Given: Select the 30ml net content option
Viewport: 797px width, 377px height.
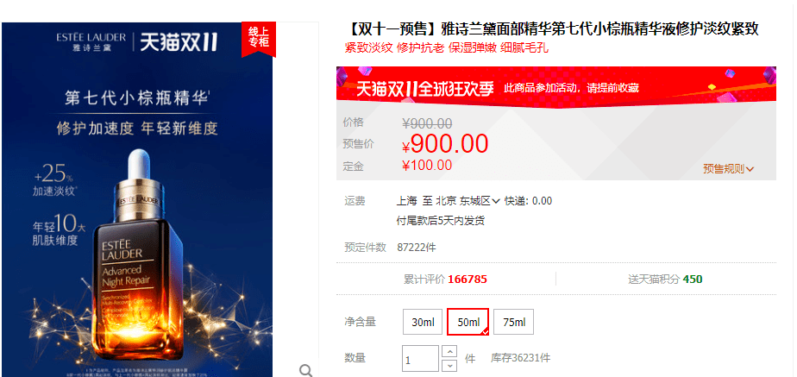Looking at the screenshot, I should click(423, 322).
